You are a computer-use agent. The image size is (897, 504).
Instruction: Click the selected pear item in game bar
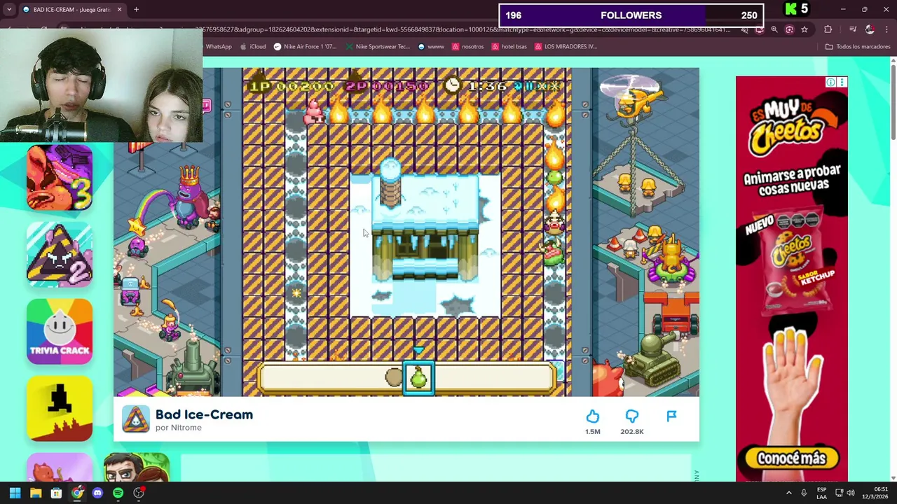pos(418,378)
